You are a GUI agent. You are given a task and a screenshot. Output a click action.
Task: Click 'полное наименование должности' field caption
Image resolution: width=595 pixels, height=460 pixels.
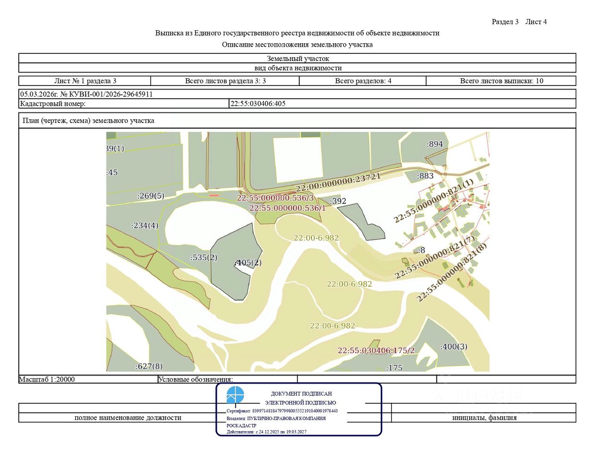tap(128, 418)
